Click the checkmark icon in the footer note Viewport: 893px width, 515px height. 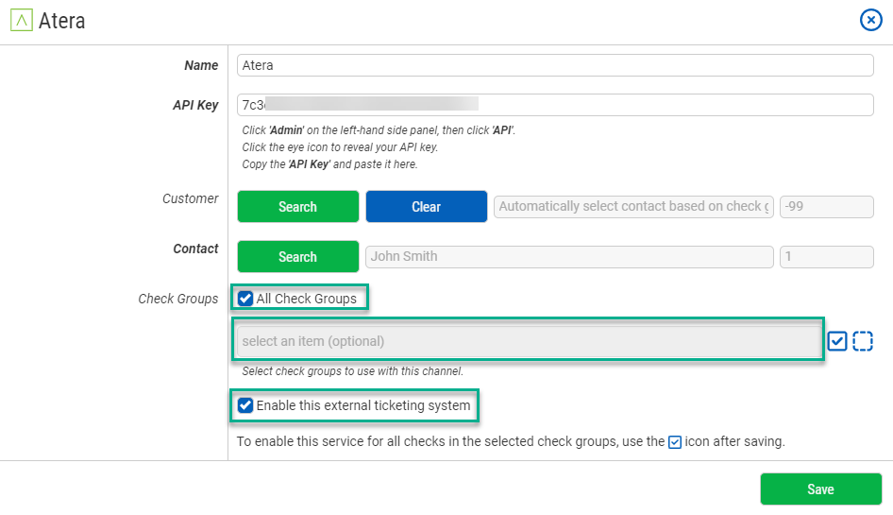click(675, 442)
